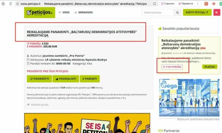Click the orange record extension icon
222x133 pixels.
pyautogui.click(x=206, y=4)
